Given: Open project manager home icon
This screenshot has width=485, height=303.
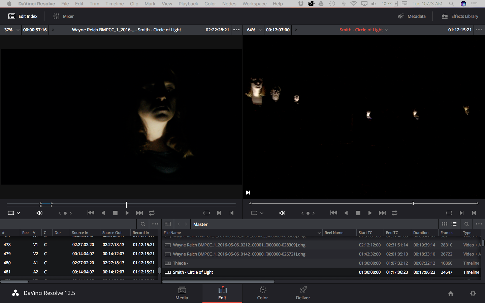Looking at the screenshot, I should coord(451,293).
